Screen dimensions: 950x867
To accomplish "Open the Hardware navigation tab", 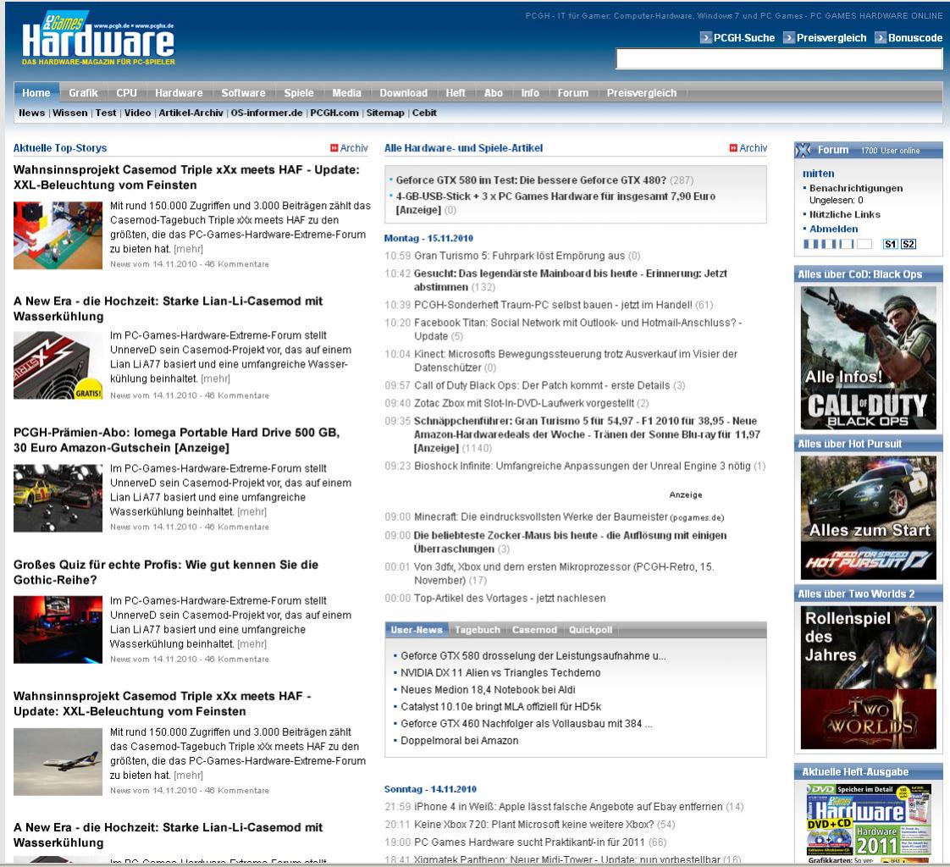I will pos(179,92).
